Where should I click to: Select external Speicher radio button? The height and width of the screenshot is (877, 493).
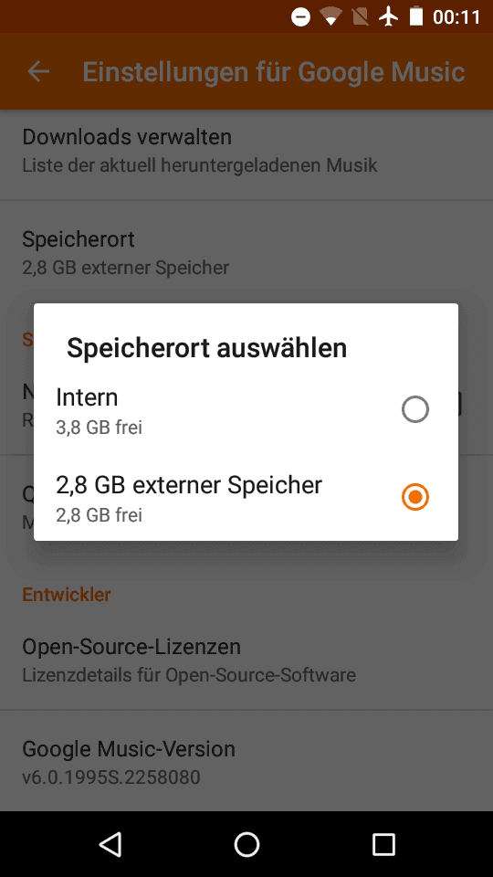(415, 497)
